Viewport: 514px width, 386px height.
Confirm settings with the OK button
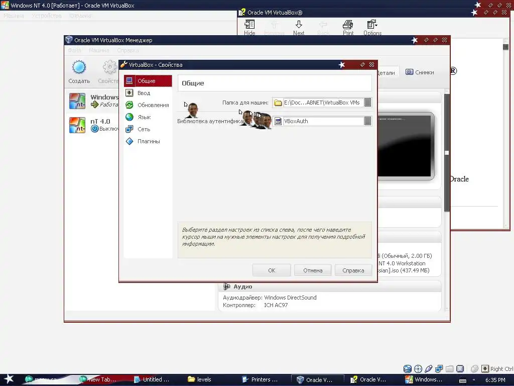(x=272, y=270)
